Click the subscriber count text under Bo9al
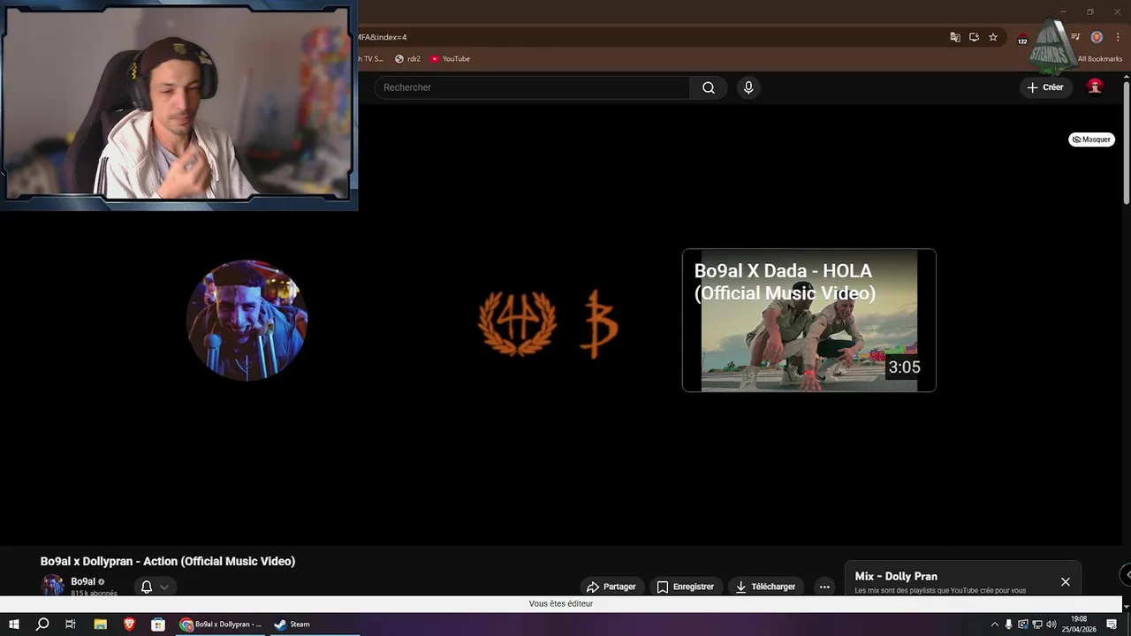1131x636 pixels. [x=94, y=593]
